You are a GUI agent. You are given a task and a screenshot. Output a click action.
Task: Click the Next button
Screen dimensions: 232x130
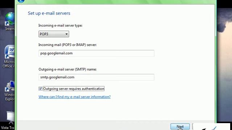pos(180,127)
